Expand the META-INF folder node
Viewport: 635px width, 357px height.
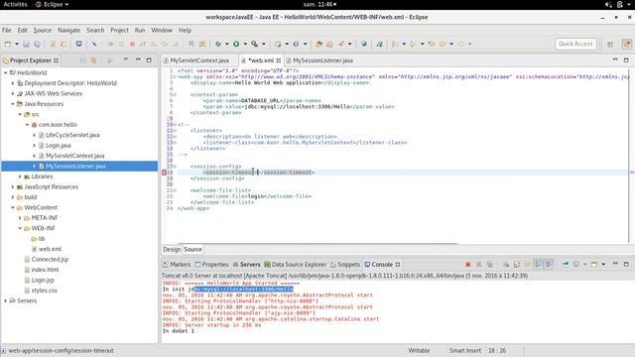pyautogui.click(x=20, y=218)
